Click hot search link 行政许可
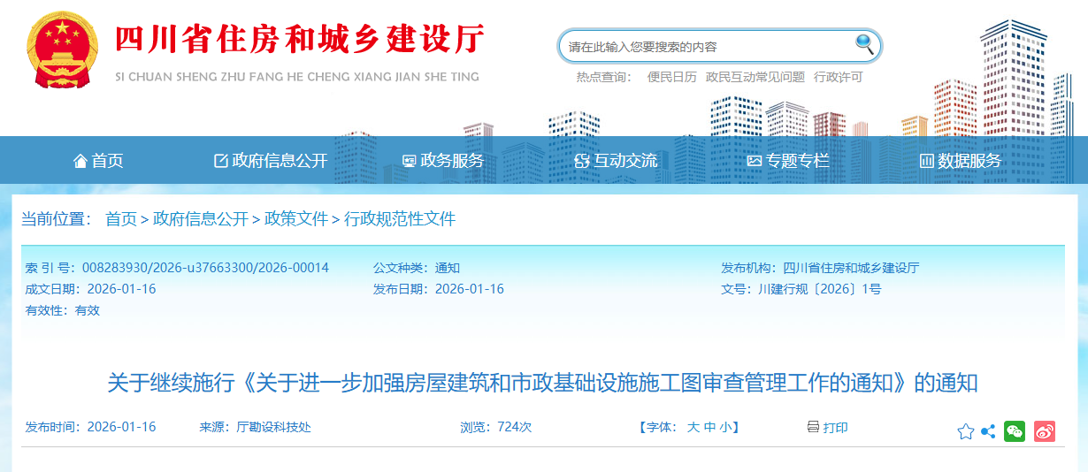Screen dimensions: 1088x472 point(838,77)
